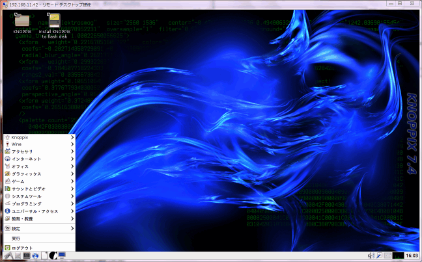
Task: Expand the グラフィックス submenu
Action: [39, 174]
